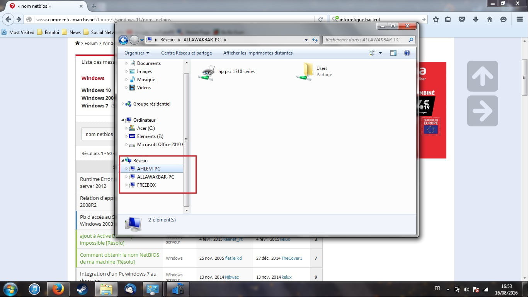Click the navigation pane vertical scrollbar
The width and height of the screenshot is (529, 298).
[x=187, y=139]
